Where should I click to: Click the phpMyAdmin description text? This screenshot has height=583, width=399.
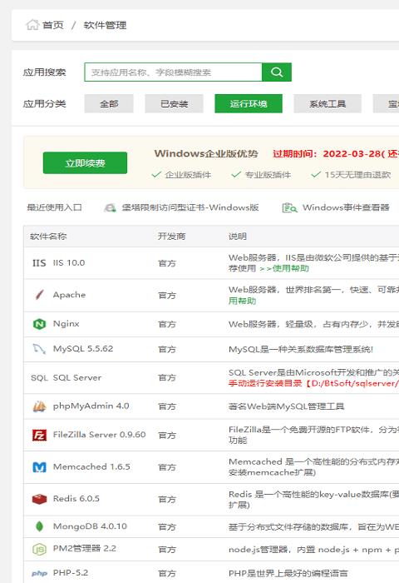(x=286, y=406)
